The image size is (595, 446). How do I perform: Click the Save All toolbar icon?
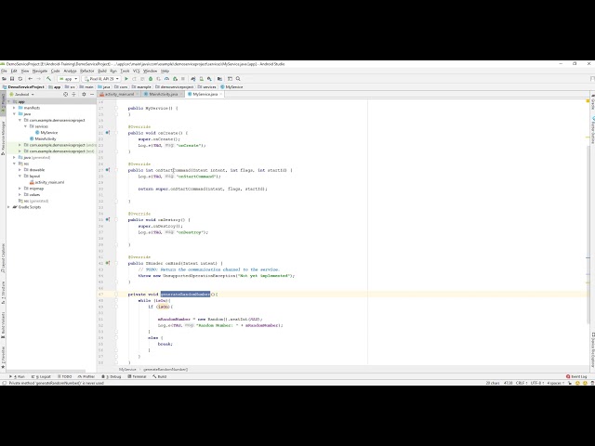coord(12,79)
